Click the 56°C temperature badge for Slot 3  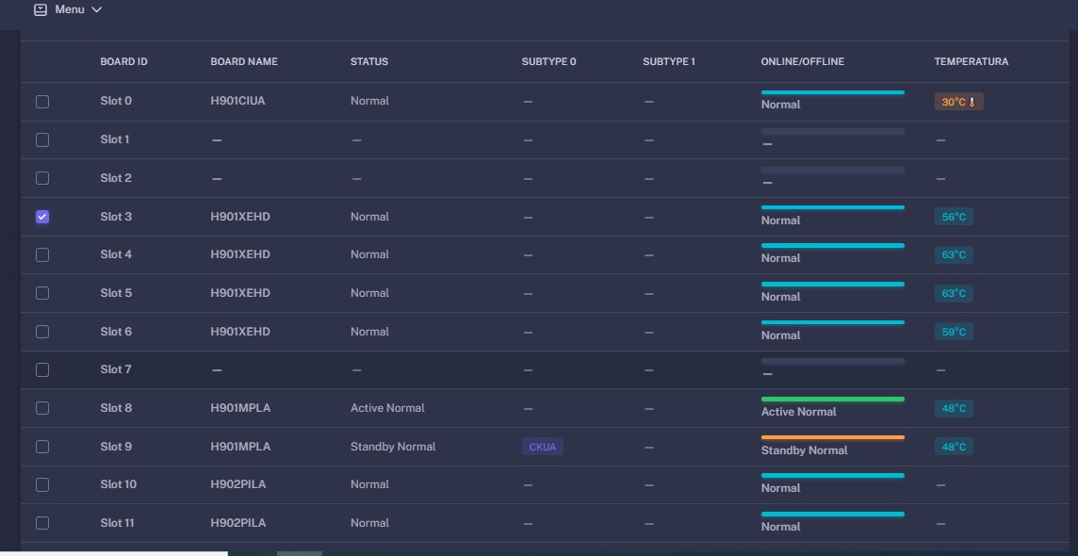(954, 217)
